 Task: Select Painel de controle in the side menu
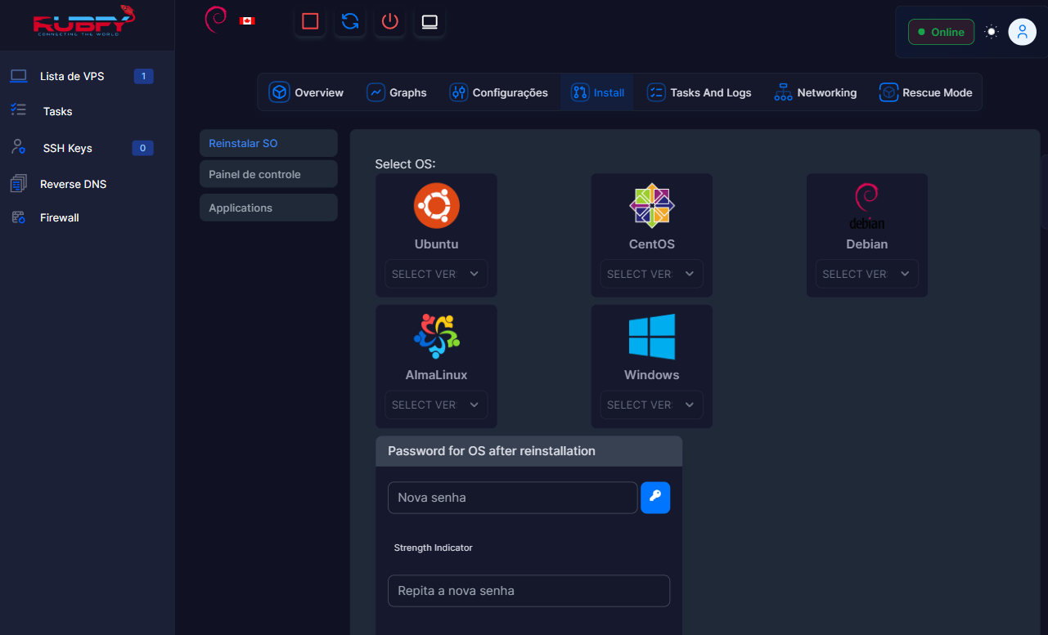click(x=268, y=174)
